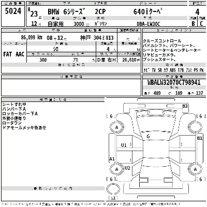This screenshot has width=207, height=207.
Task: Click the FAT AAC transmission entry
Action: (x=14, y=54)
